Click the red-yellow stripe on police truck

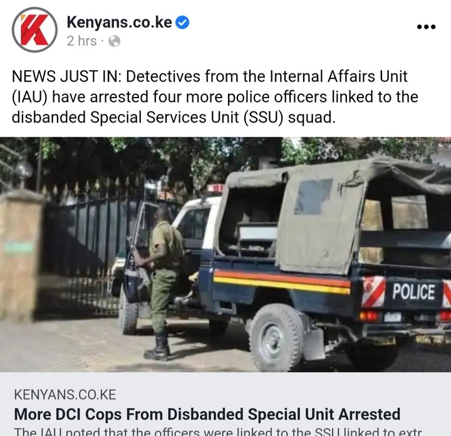pos(282,282)
